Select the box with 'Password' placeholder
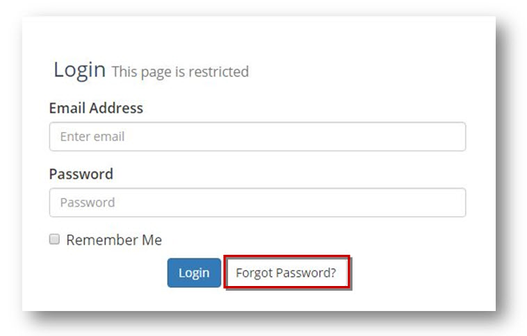 click(257, 203)
